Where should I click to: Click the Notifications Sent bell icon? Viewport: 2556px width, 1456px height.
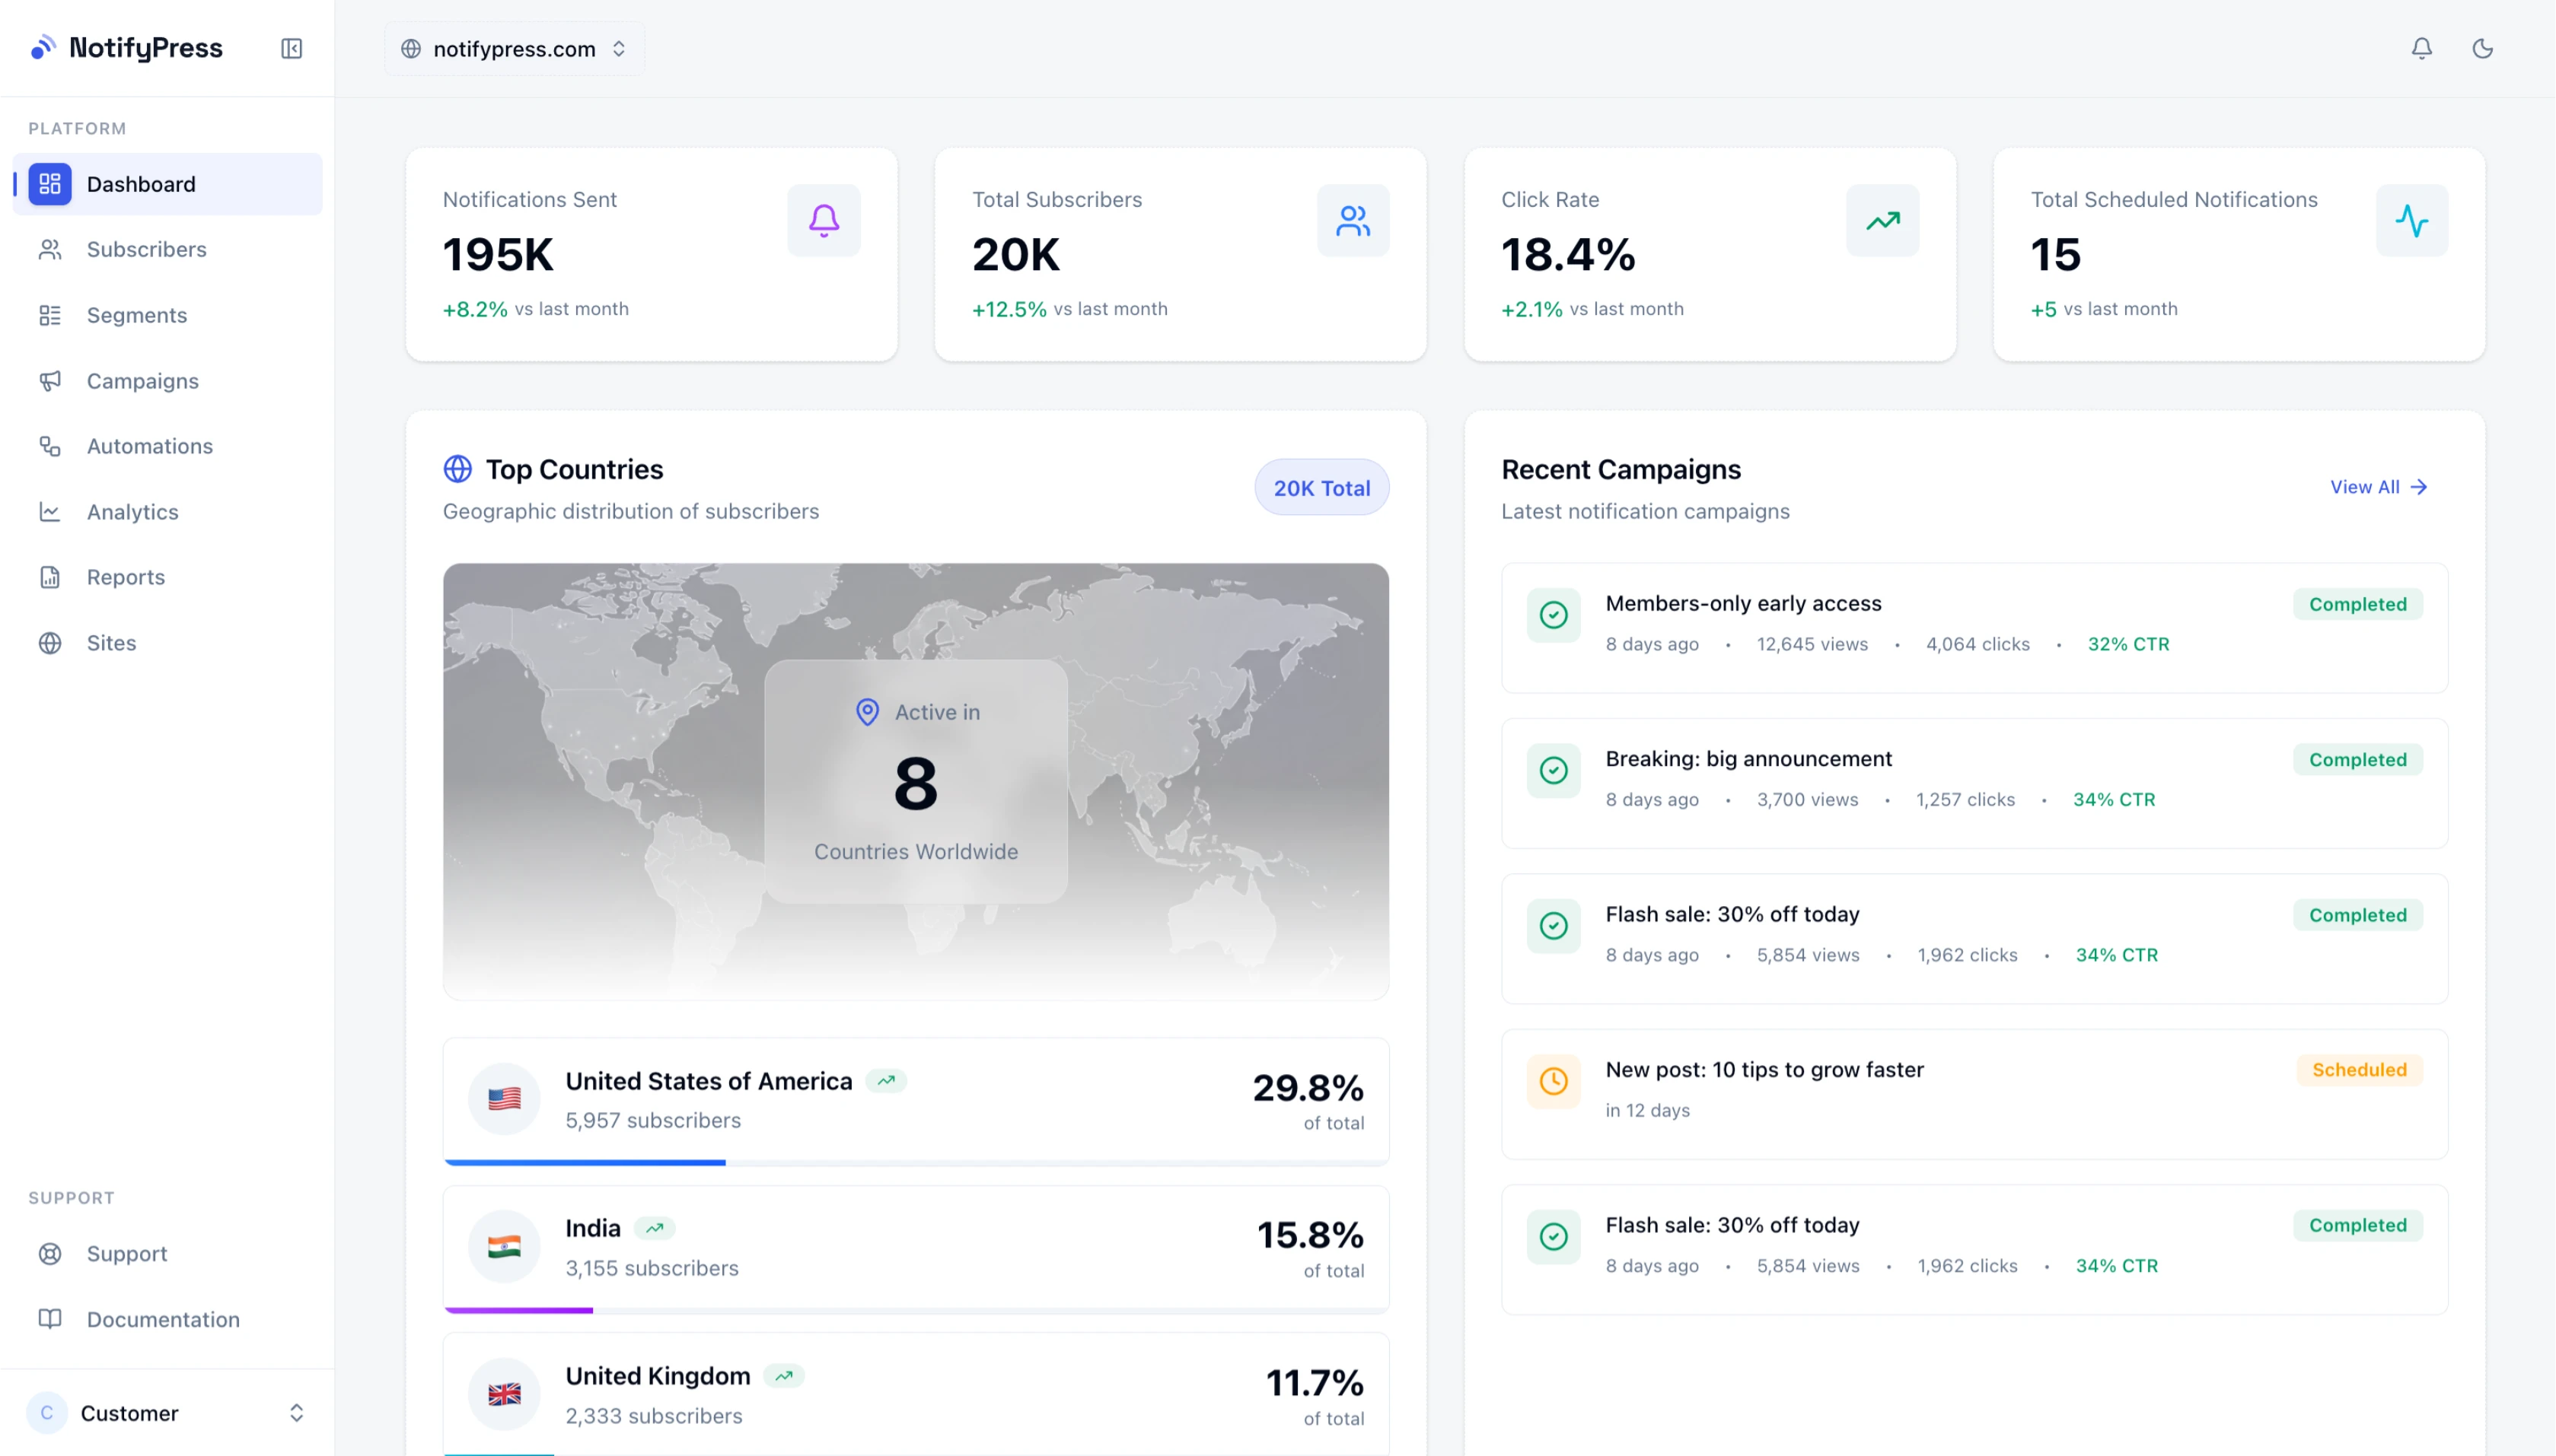824,220
